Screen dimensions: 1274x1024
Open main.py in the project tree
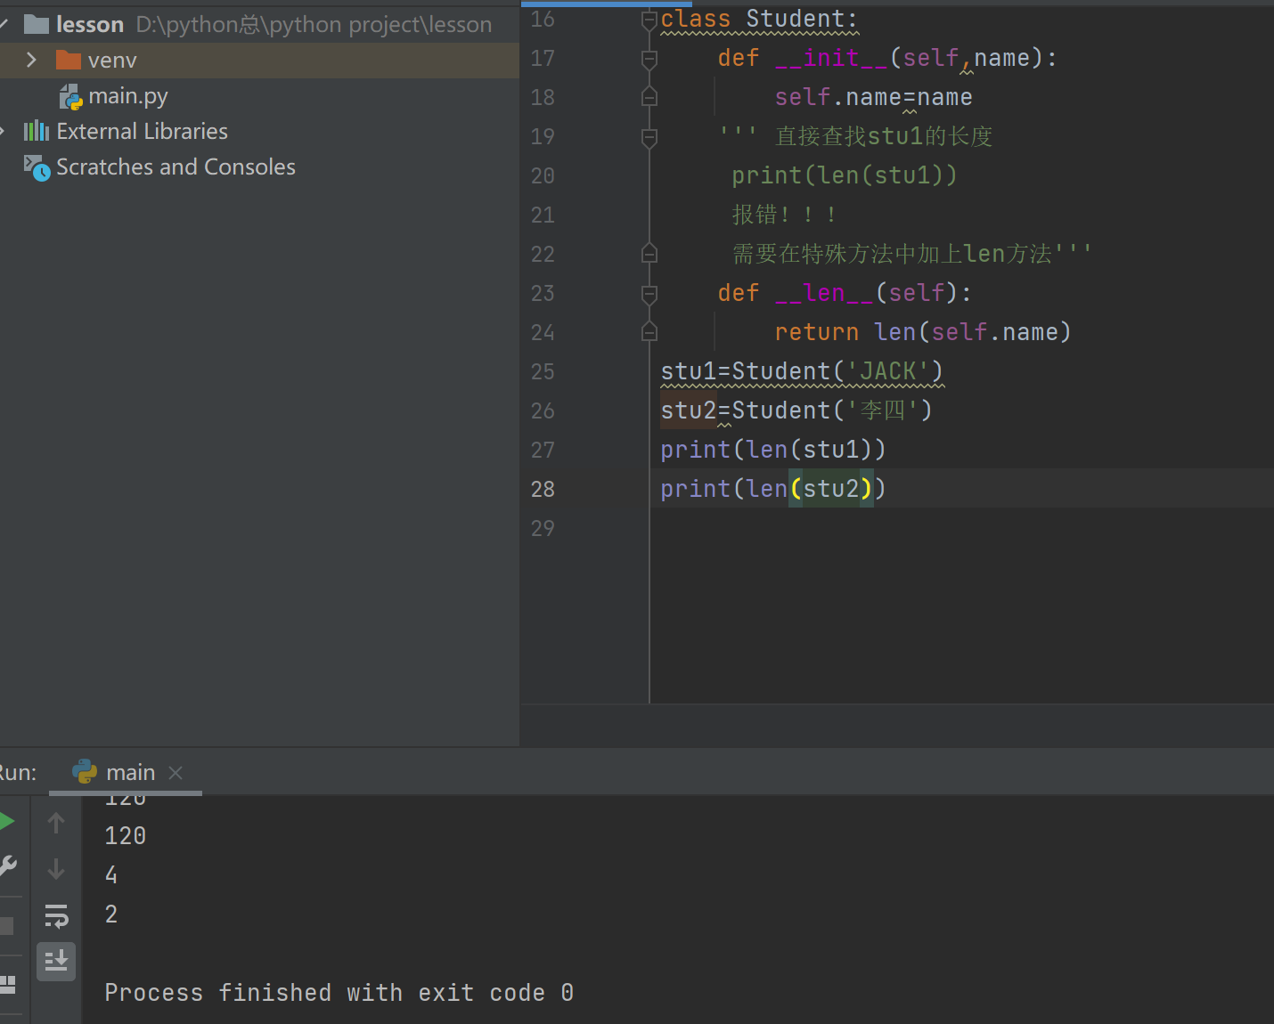tap(128, 96)
